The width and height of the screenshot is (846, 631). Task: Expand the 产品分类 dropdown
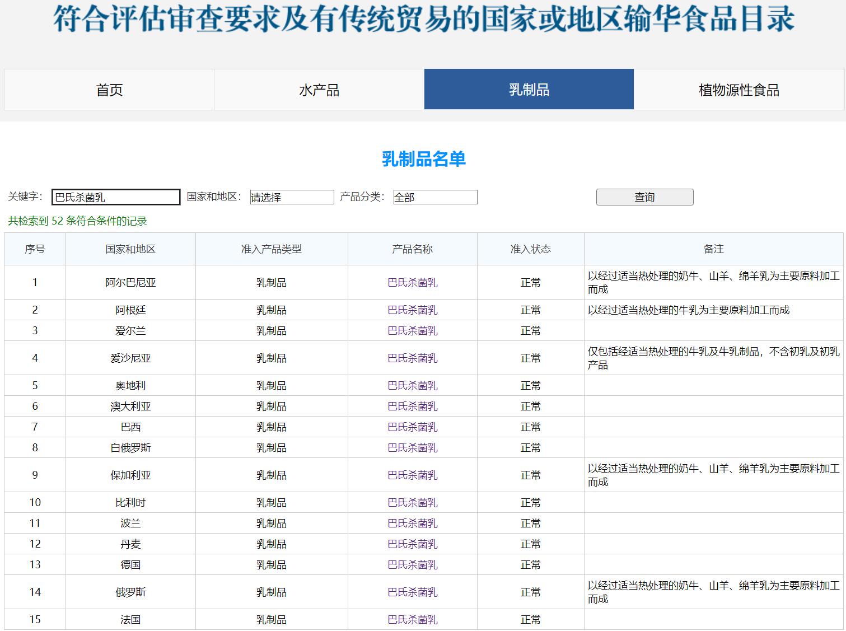435,197
